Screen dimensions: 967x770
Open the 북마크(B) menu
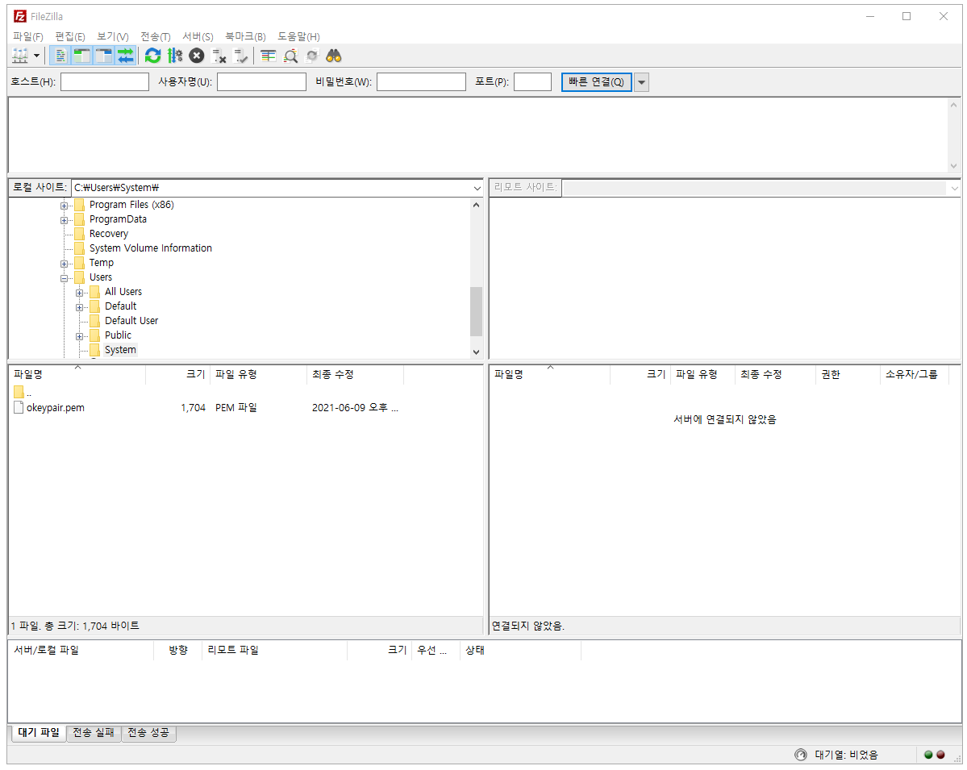click(245, 36)
